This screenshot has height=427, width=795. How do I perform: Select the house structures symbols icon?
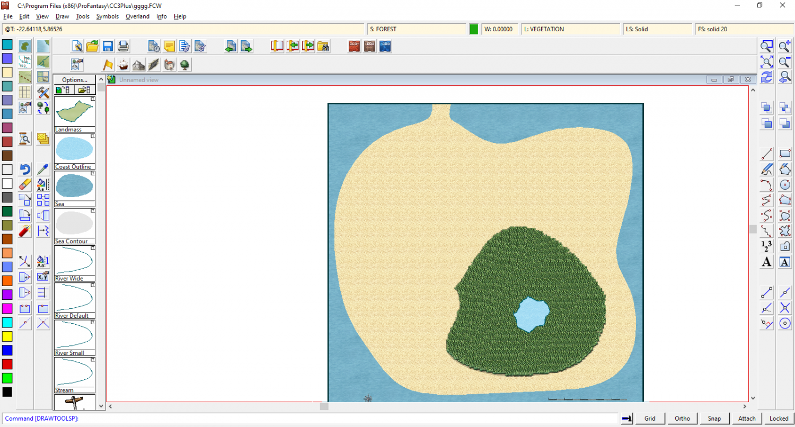[170, 65]
